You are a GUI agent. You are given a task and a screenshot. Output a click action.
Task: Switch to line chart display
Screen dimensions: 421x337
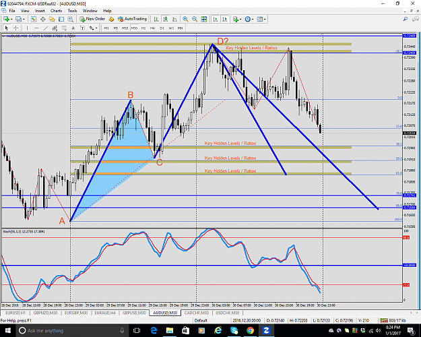[x=174, y=19]
